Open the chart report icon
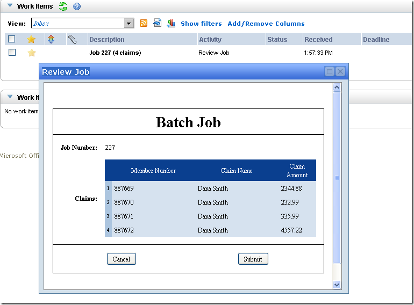Image resolution: width=414 pixels, height=305 pixels. coord(171,23)
